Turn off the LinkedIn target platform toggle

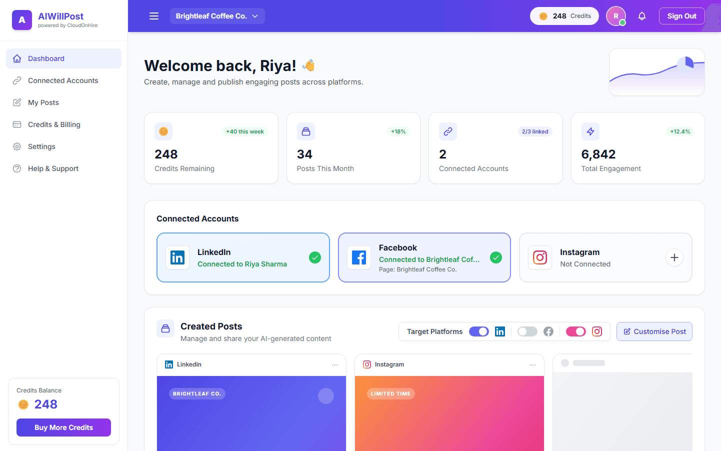[x=479, y=331]
